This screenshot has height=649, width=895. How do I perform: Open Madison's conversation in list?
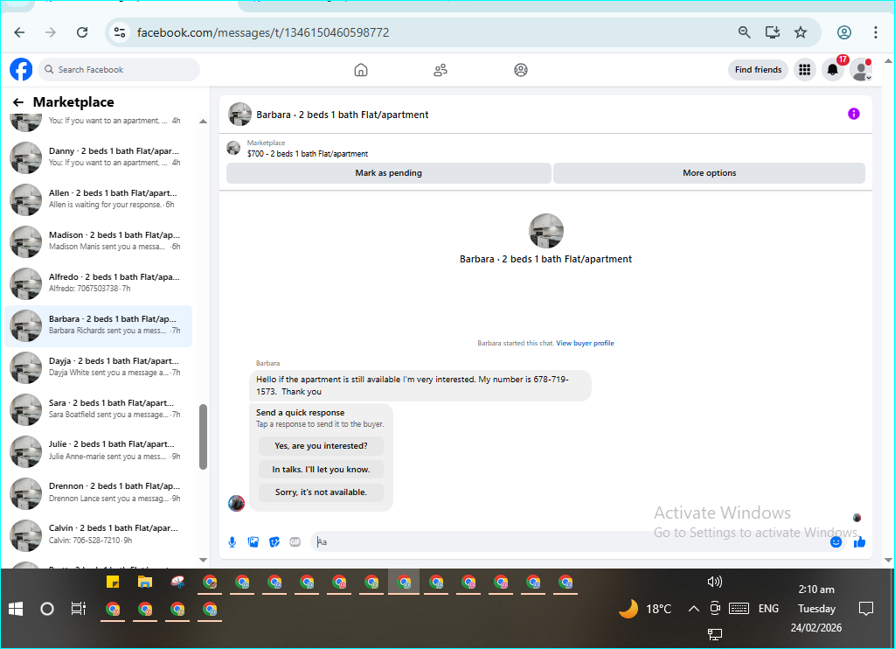(98, 241)
